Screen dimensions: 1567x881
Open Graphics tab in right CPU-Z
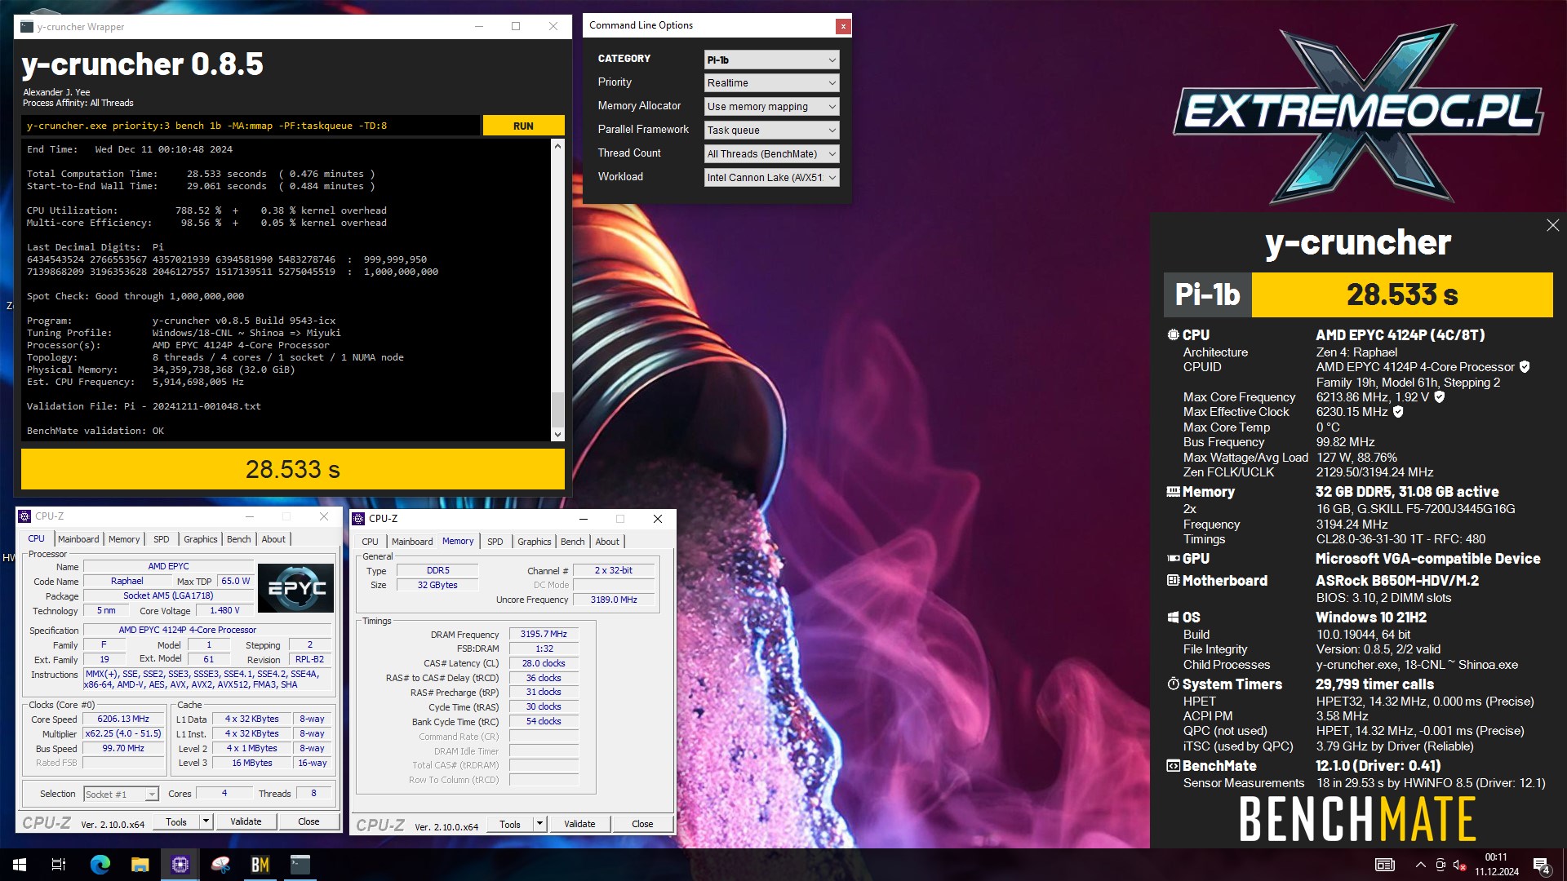[535, 542]
